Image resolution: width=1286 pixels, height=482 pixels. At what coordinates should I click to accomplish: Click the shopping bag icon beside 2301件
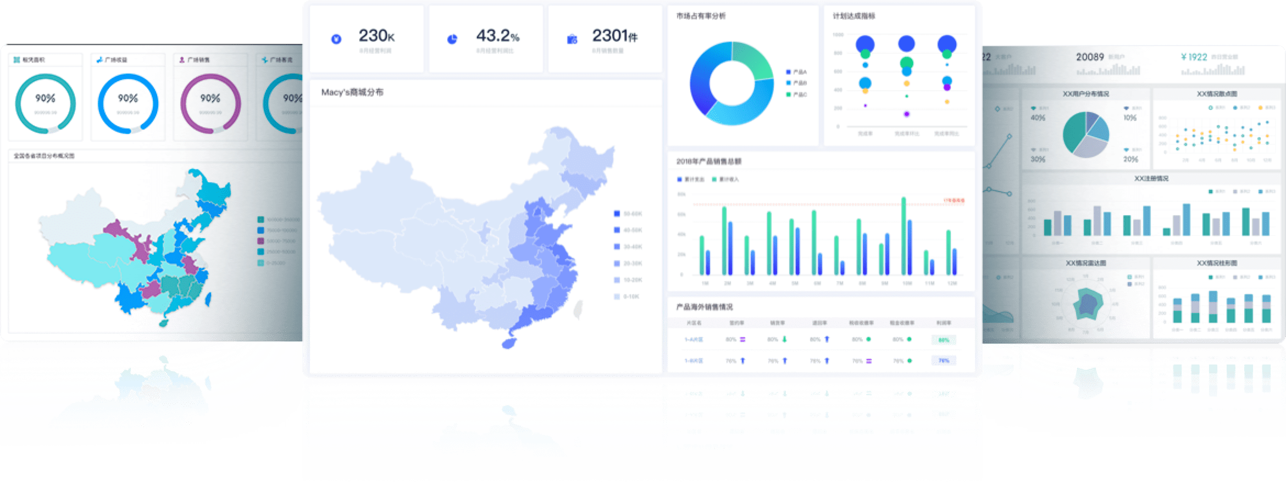coord(572,39)
